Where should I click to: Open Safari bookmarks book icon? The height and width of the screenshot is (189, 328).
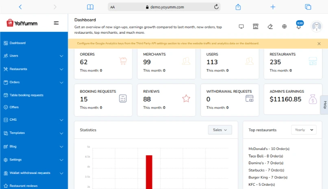[x=90, y=7]
